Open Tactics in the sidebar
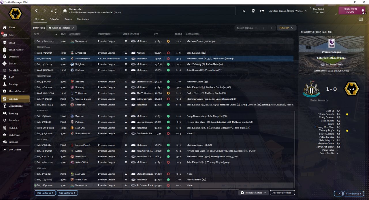This screenshot has width=369, height=200. 16,63
